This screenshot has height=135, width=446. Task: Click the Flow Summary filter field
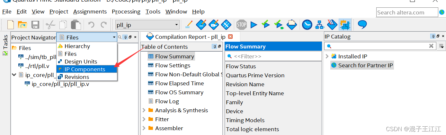pyautogui.click(x=273, y=56)
